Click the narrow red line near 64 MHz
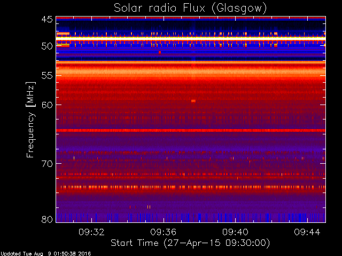342x256 pixels. pyautogui.click(x=191, y=130)
